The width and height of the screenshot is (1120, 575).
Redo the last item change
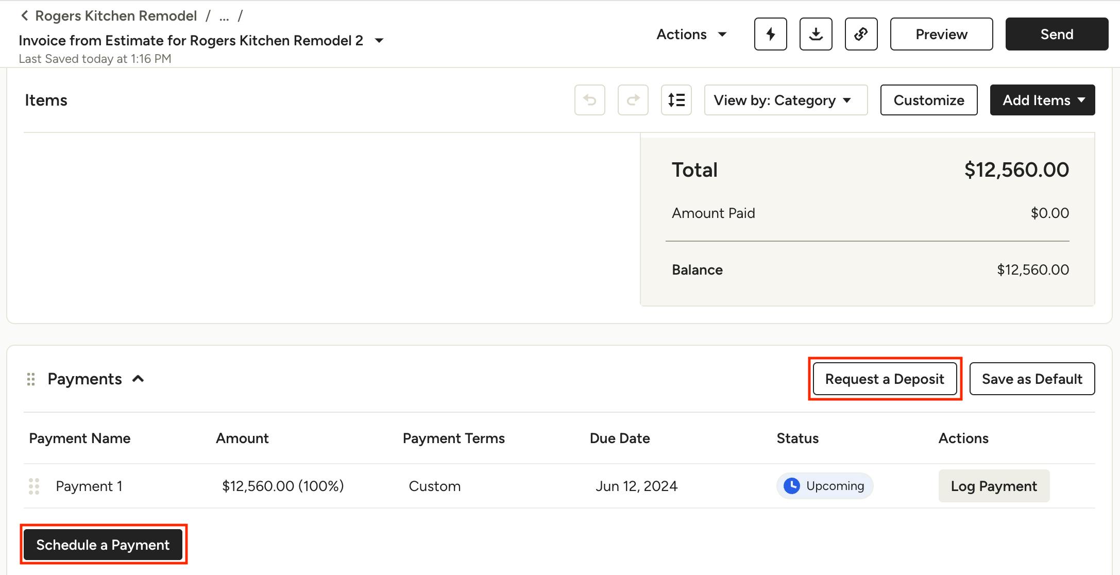click(x=633, y=100)
